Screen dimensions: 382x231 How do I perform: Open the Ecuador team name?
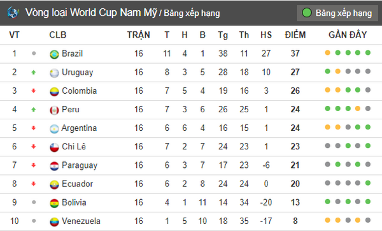77,184
